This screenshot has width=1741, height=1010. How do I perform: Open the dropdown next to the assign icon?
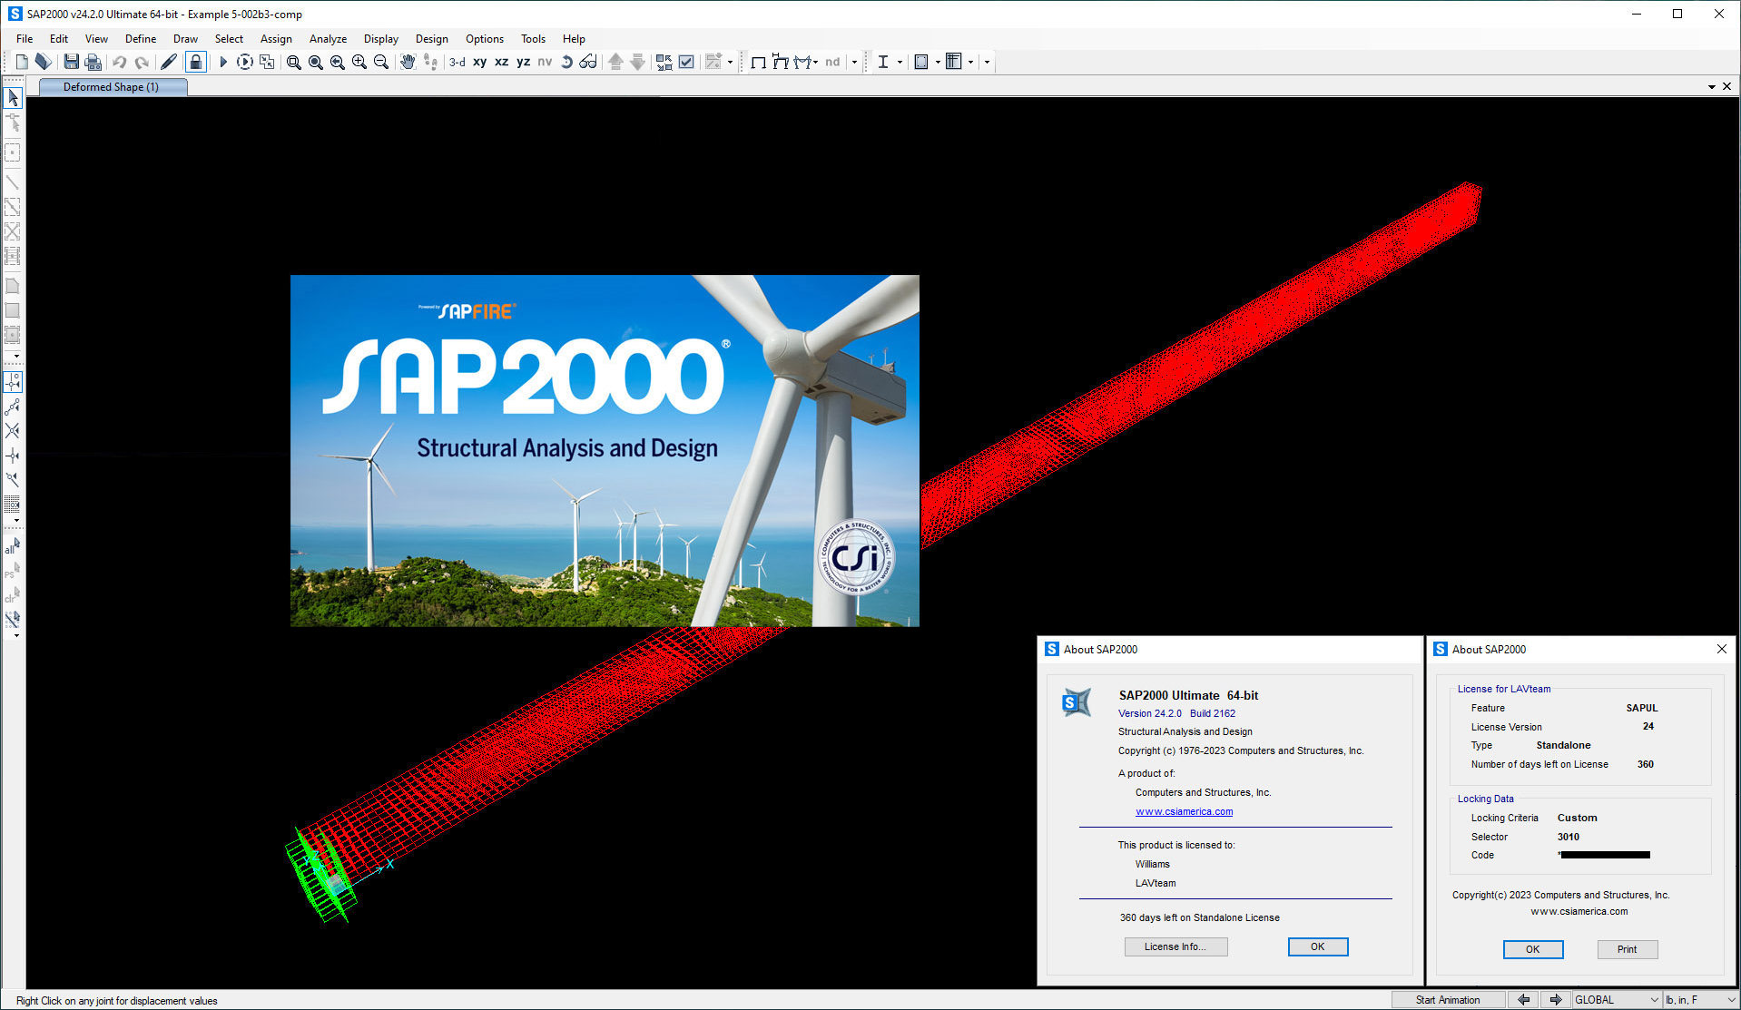click(x=730, y=63)
